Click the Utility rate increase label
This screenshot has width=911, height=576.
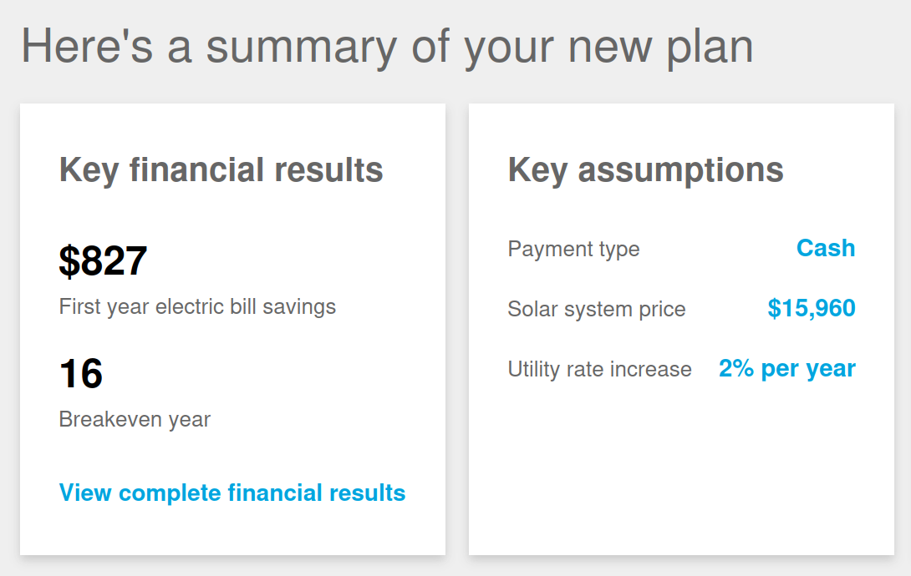tap(599, 369)
